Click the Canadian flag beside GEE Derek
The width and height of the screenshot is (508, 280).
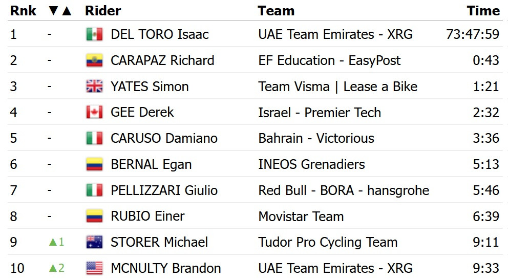coord(94,112)
